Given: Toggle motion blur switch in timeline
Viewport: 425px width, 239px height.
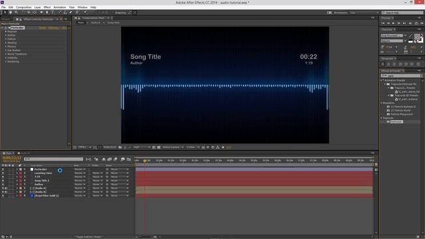Looking at the screenshot, I should pos(116,159).
